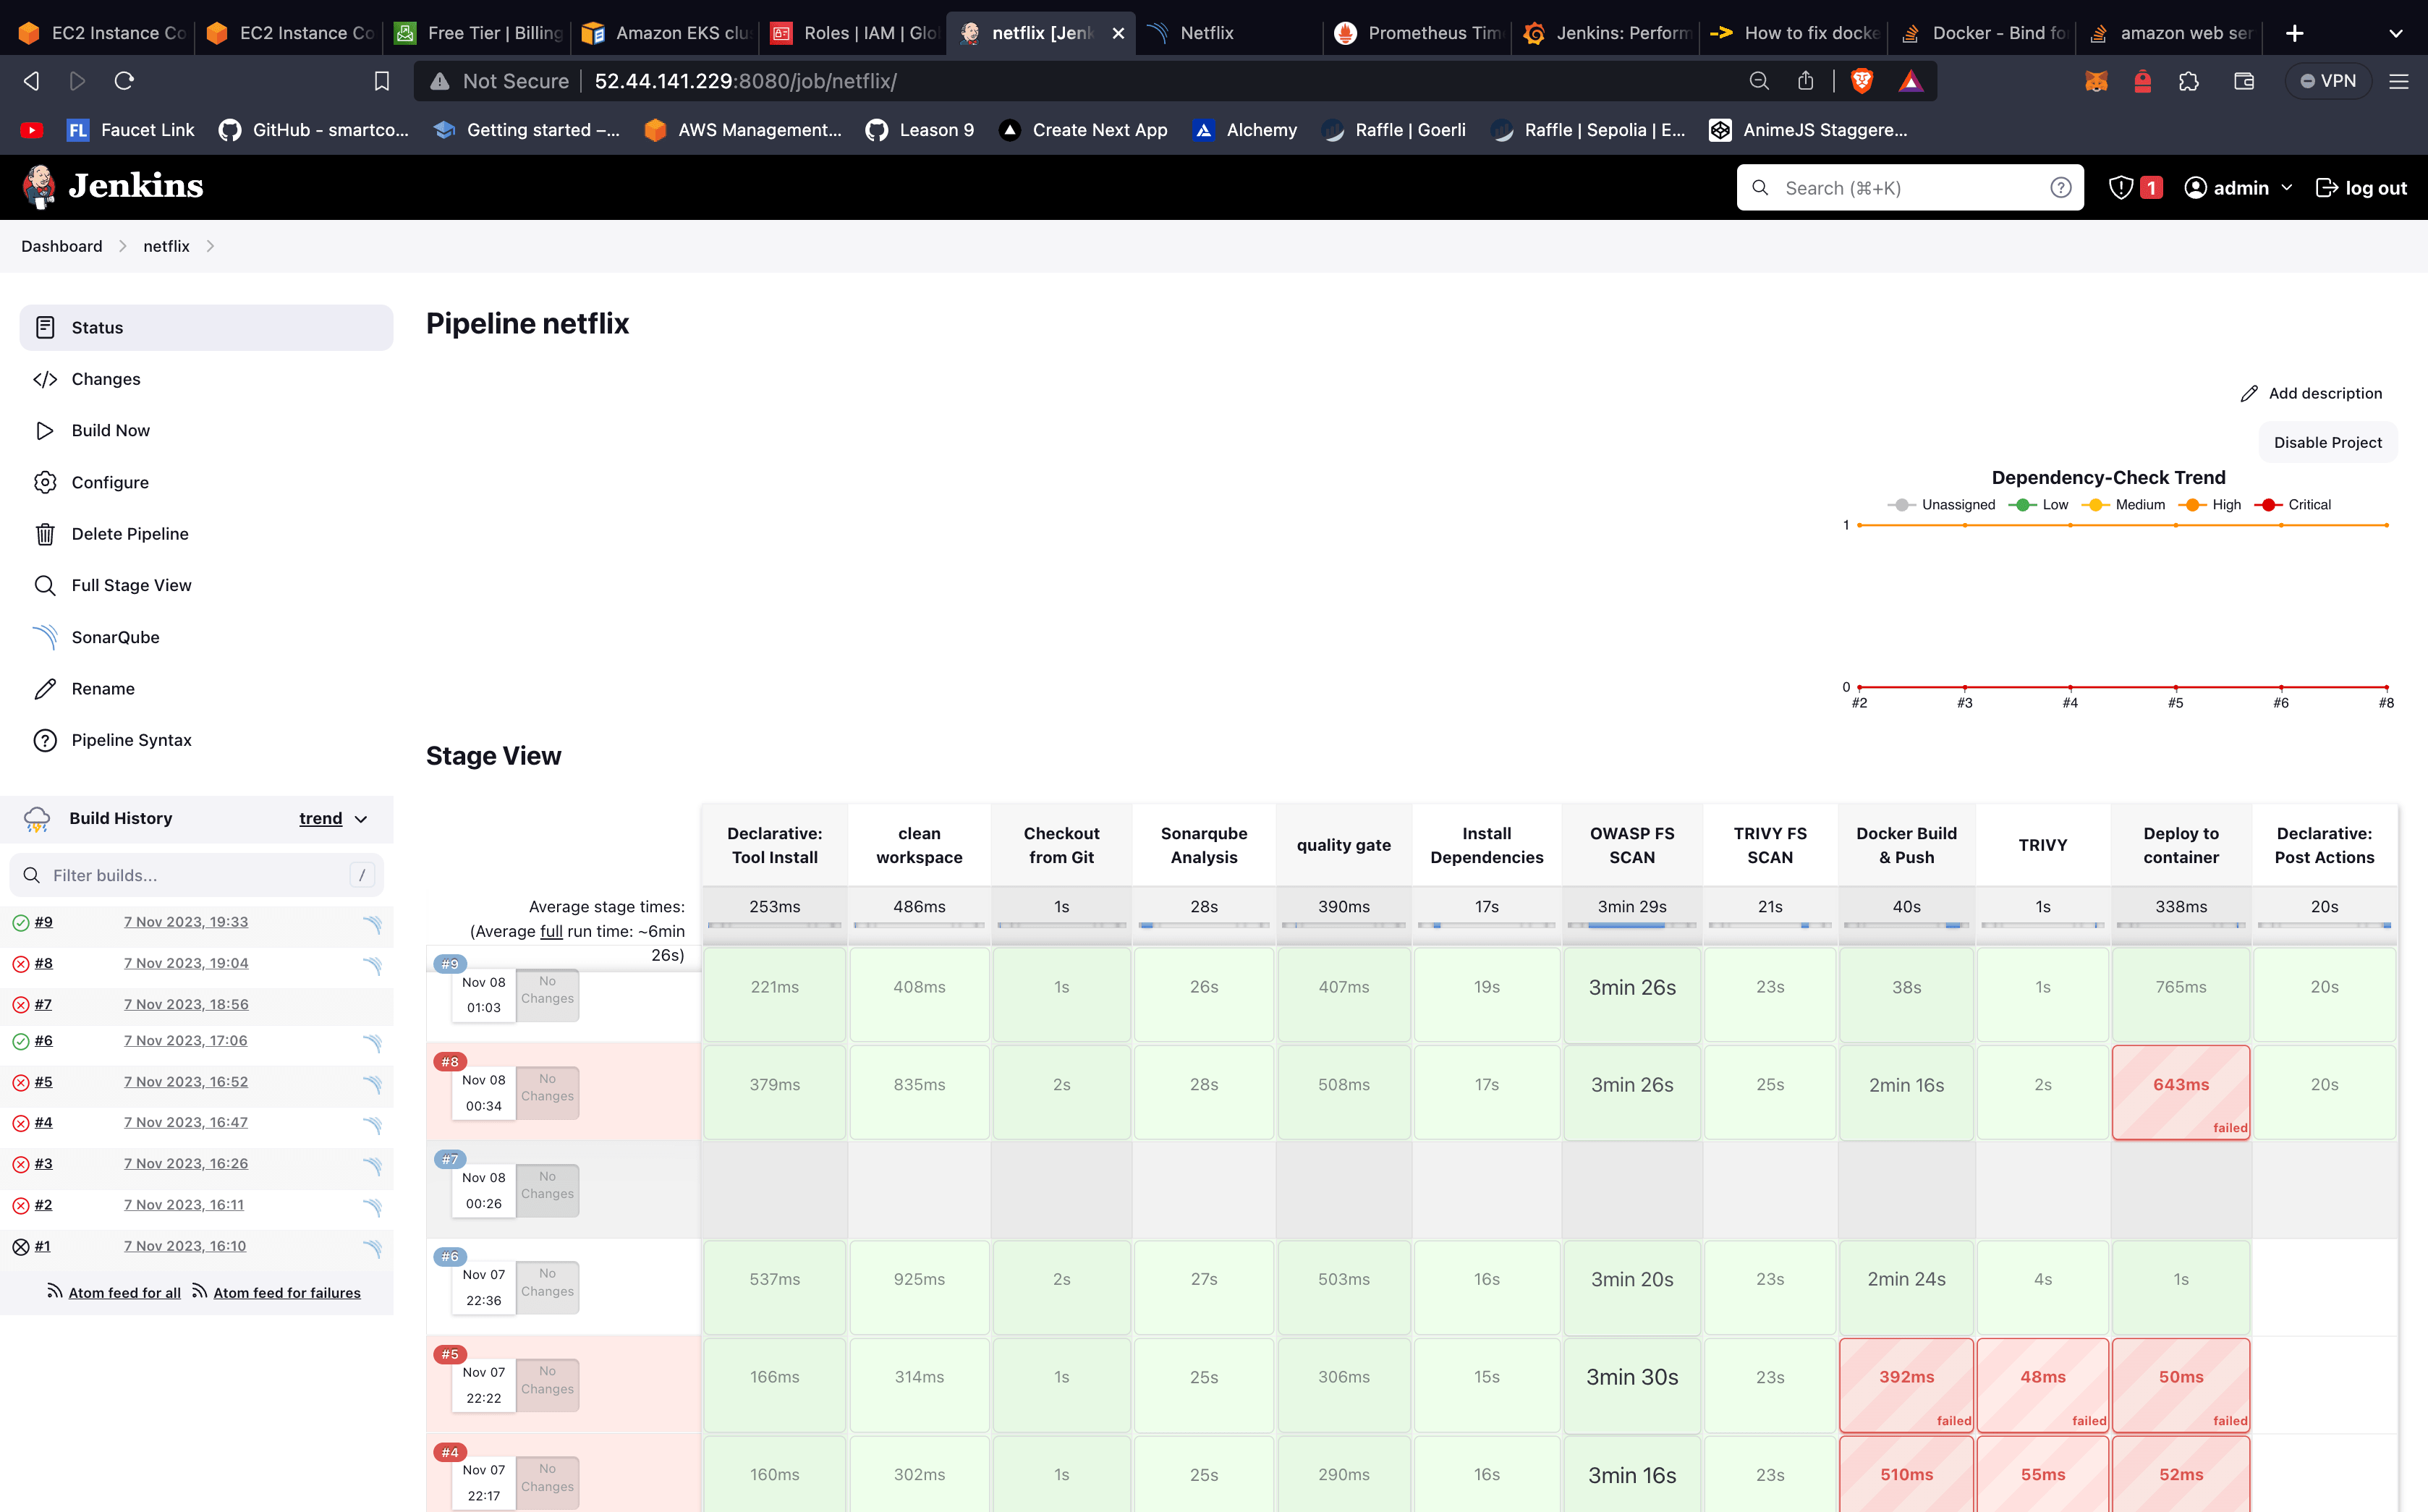
Task: Click the OWASP FS SCAN average time bar
Action: point(1632,926)
